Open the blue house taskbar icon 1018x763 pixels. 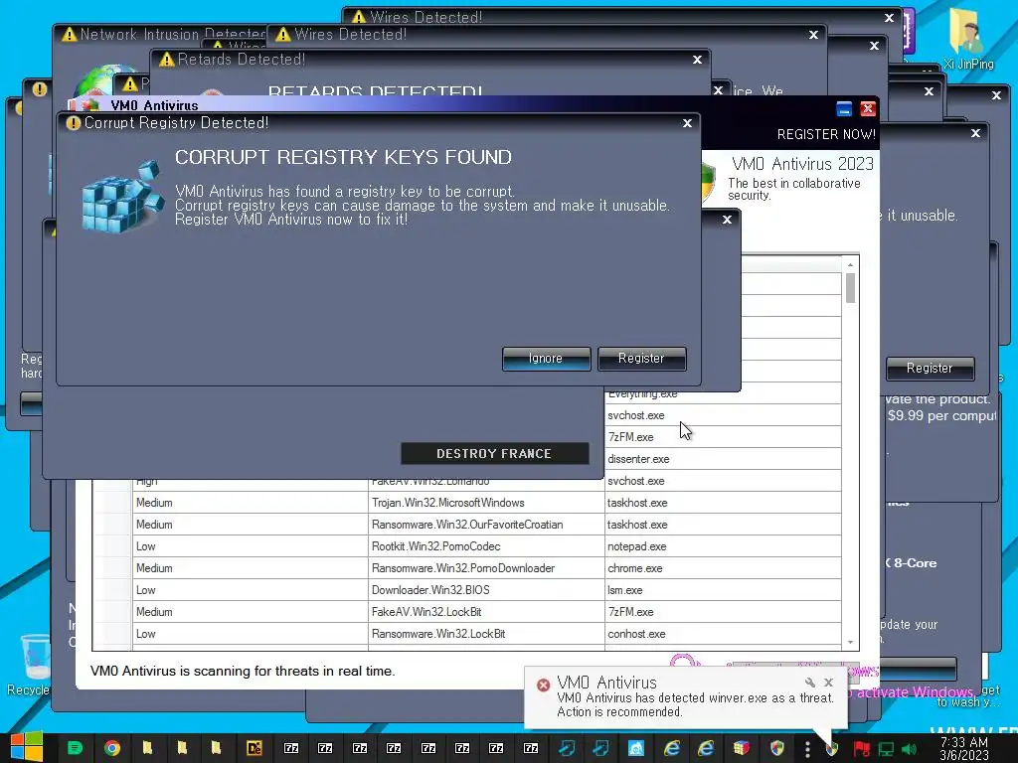(636, 748)
